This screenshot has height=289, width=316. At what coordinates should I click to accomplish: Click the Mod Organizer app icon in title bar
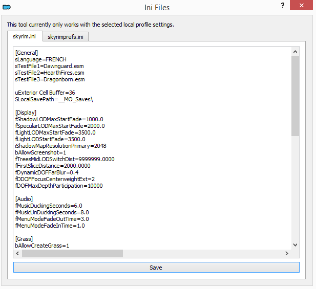coord(7,7)
